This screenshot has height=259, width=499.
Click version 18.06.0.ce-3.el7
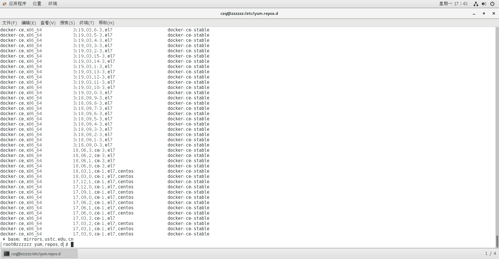tap(94, 166)
